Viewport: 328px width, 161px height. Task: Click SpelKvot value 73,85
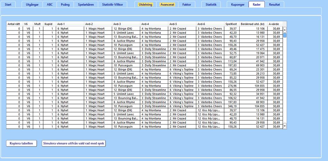click(x=233, y=73)
